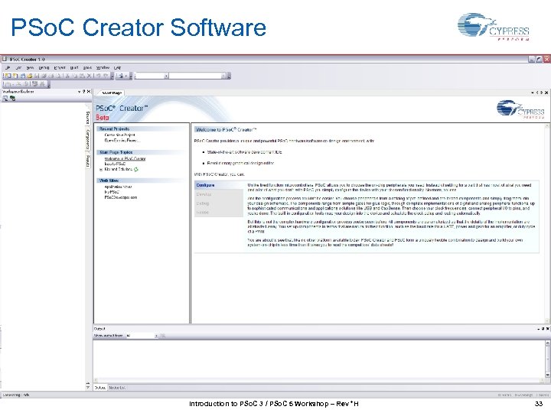Click the Save All toolbar icon
This screenshot has height=413, width=551.
(x=44, y=76)
